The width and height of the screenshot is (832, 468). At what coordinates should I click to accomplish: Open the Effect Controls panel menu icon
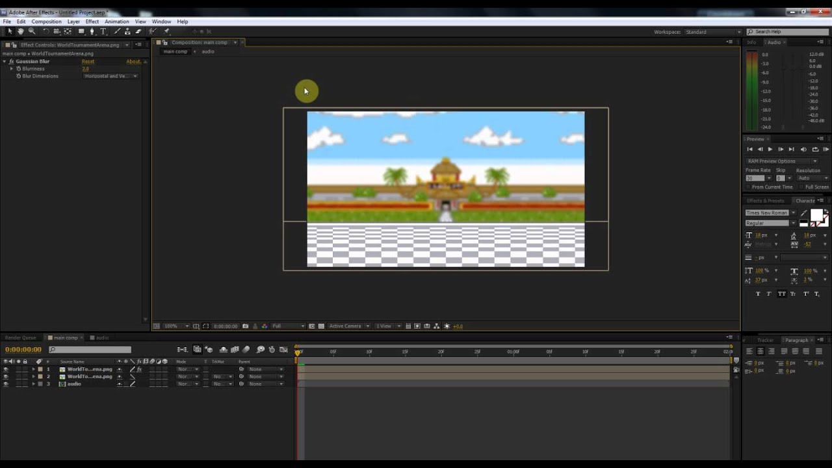coord(138,45)
